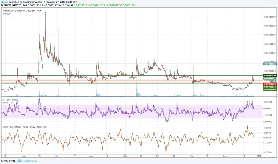Click the Oct label on time axis
The height and width of the screenshot is (164, 278).
point(157,156)
